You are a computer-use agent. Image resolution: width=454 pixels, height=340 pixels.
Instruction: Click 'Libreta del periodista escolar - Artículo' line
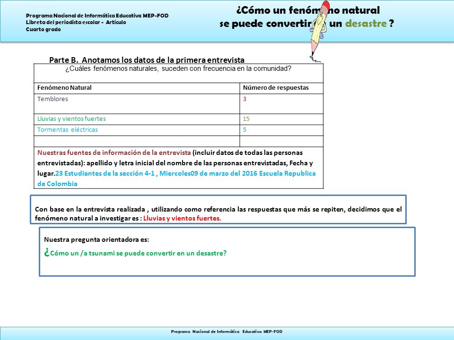(76, 22)
